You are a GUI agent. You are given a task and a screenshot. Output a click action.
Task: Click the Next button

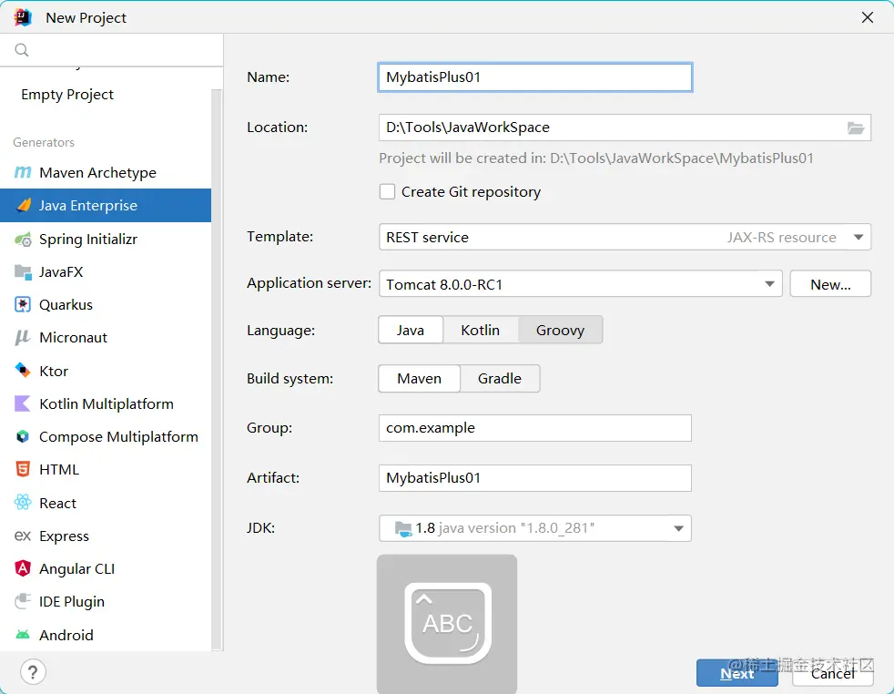point(737,673)
